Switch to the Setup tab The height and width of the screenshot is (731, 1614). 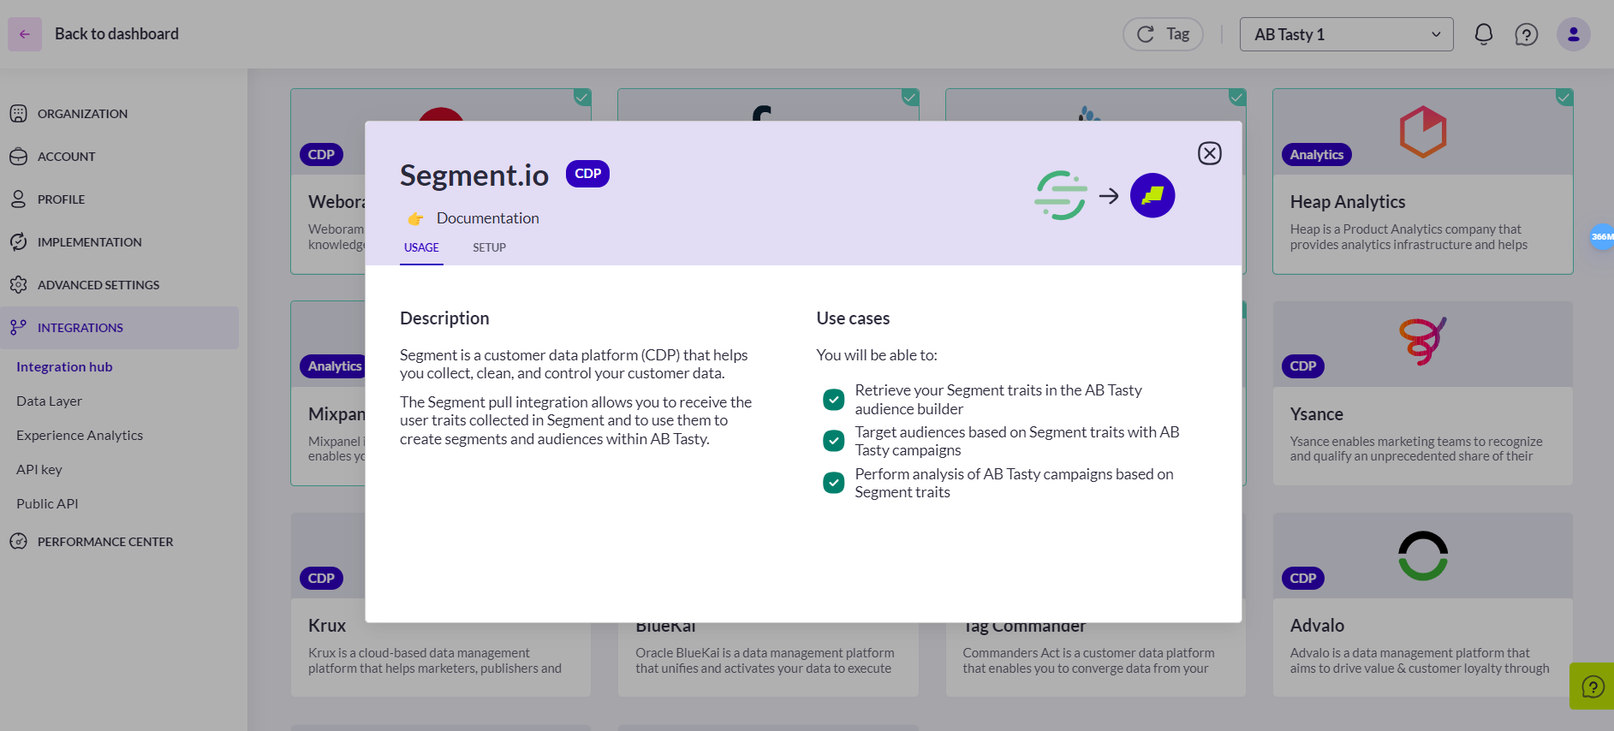point(490,247)
